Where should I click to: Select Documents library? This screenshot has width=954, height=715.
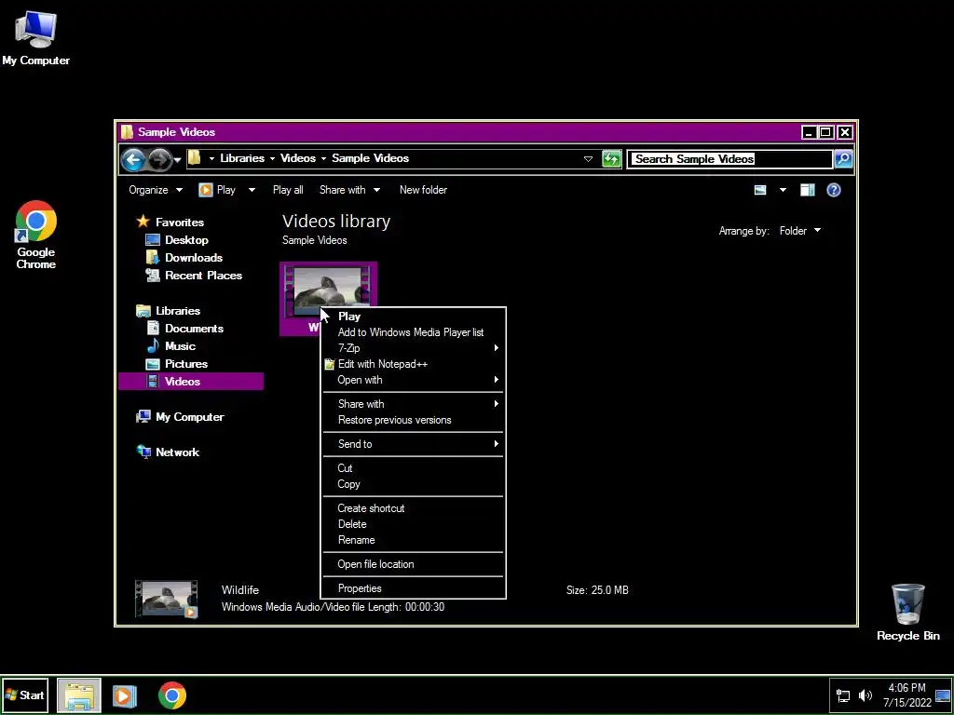click(x=185, y=329)
